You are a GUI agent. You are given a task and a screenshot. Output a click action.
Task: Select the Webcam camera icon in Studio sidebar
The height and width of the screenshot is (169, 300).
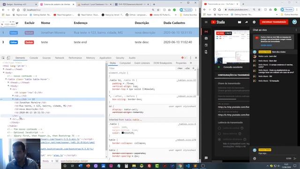pos(206,38)
